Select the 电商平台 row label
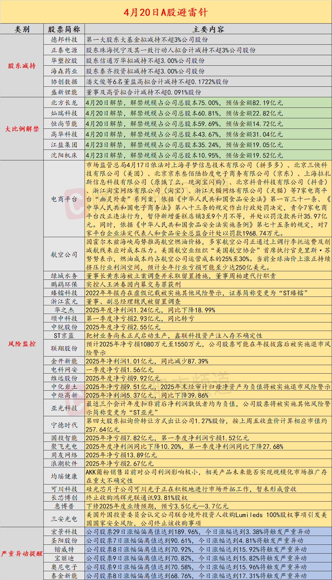This screenshot has height=580, width=332. point(64,199)
